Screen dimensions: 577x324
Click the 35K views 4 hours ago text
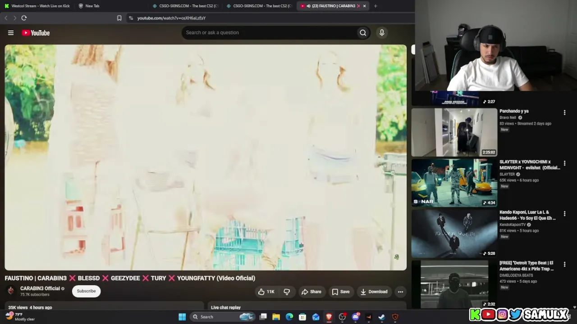point(30,307)
